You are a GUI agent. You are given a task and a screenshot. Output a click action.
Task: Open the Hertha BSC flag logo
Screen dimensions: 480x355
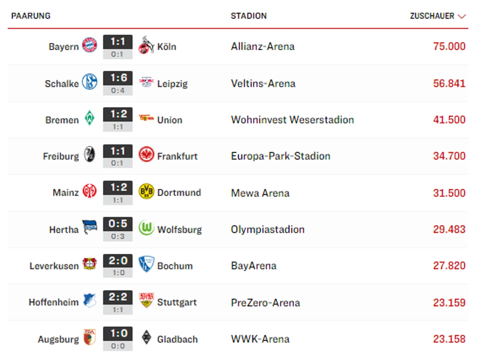point(89,227)
